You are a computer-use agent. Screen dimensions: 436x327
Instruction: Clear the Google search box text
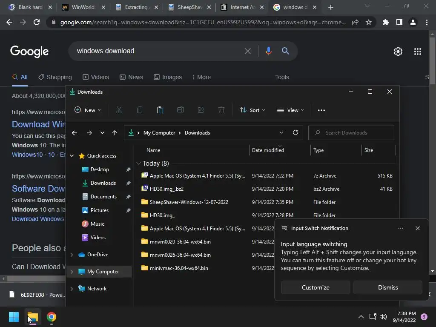(247, 51)
